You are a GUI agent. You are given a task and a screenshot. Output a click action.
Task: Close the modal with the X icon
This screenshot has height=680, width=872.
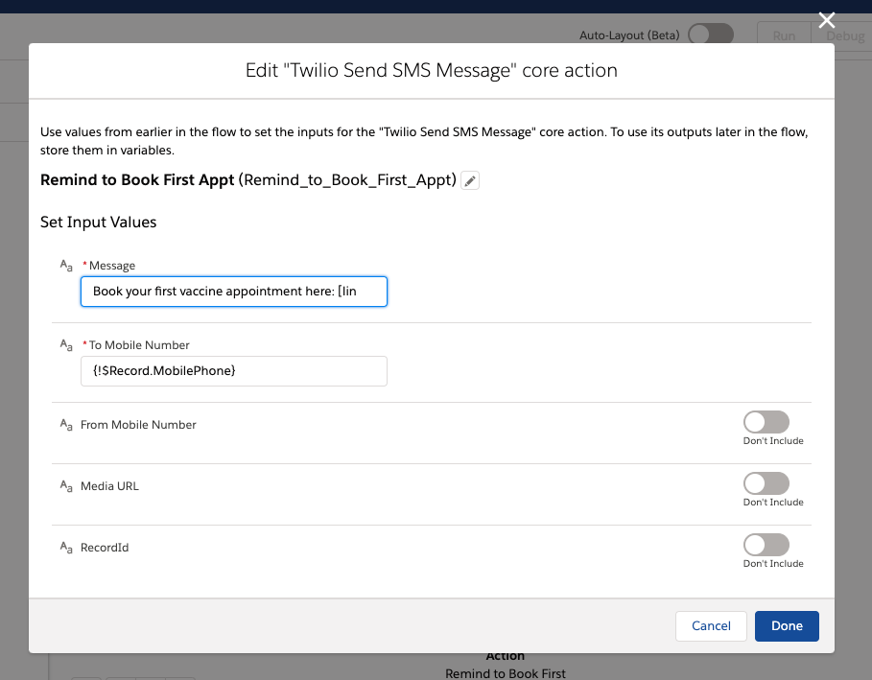[x=826, y=20]
